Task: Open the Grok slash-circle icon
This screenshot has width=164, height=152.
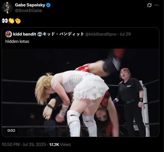Action: click(149, 5)
